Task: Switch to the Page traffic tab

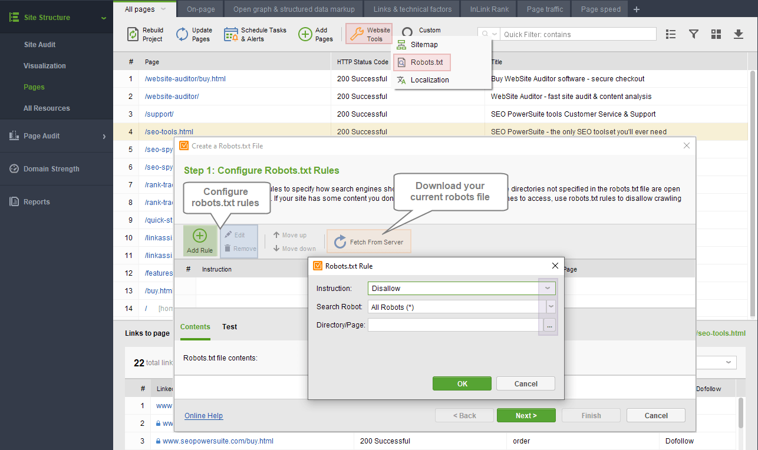Action: pyautogui.click(x=545, y=9)
